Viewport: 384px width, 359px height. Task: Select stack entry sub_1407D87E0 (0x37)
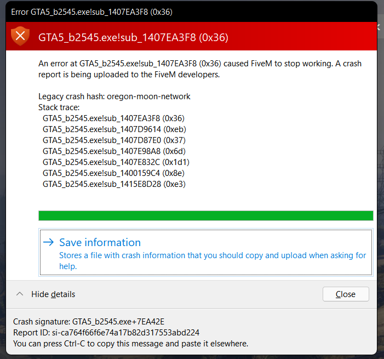pyautogui.click(x=114, y=140)
